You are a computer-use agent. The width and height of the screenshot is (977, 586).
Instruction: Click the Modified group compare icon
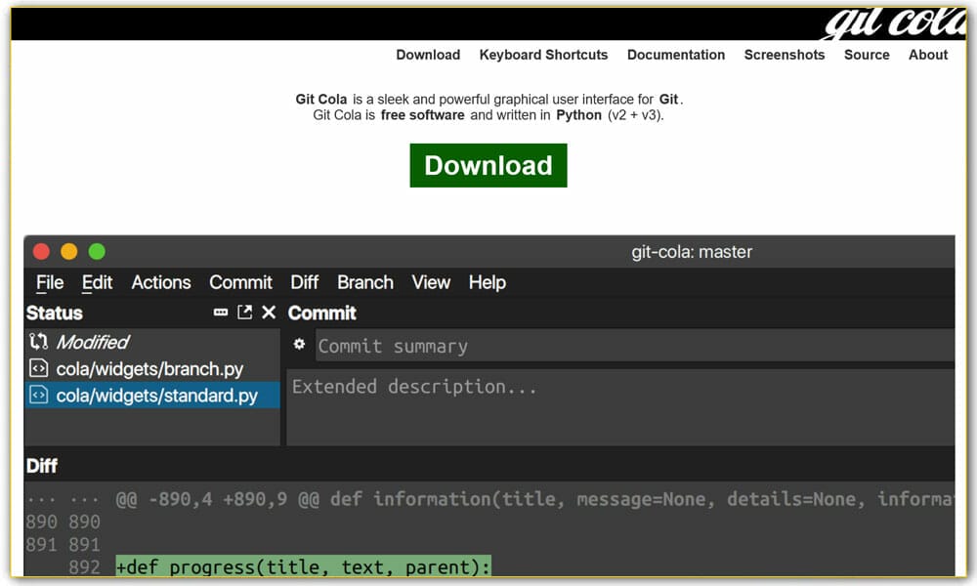click(x=38, y=342)
